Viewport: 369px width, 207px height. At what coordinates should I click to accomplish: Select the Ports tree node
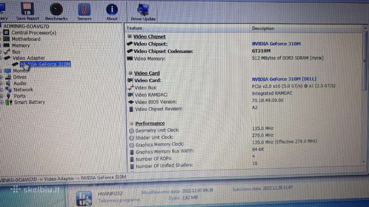[20, 96]
